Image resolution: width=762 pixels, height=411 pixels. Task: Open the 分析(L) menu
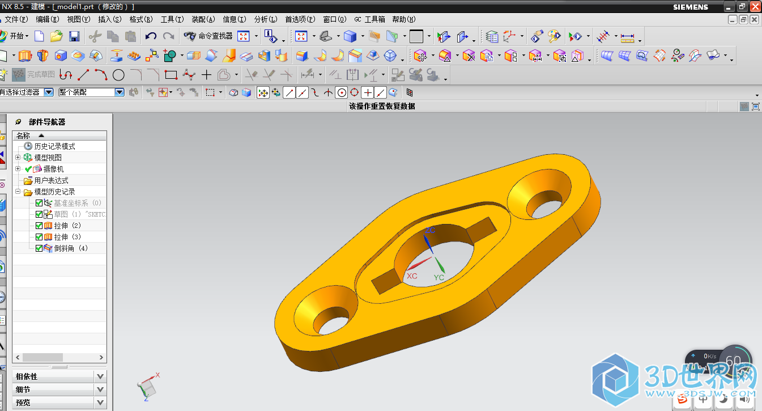click(x=266, y=19)
